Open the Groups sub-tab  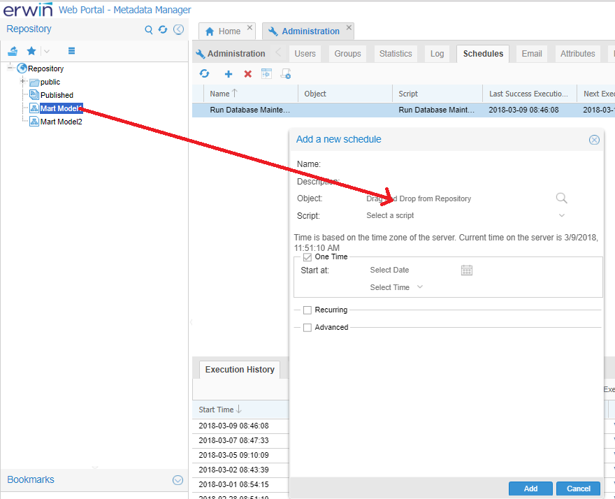(347, 54)
